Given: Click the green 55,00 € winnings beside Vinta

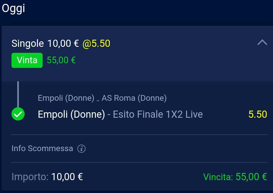Looking at the screenshot, I should tap(61, 60).
